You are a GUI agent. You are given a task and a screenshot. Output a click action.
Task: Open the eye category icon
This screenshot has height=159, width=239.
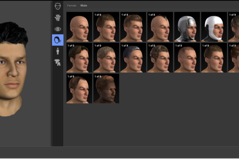point(58,29)
